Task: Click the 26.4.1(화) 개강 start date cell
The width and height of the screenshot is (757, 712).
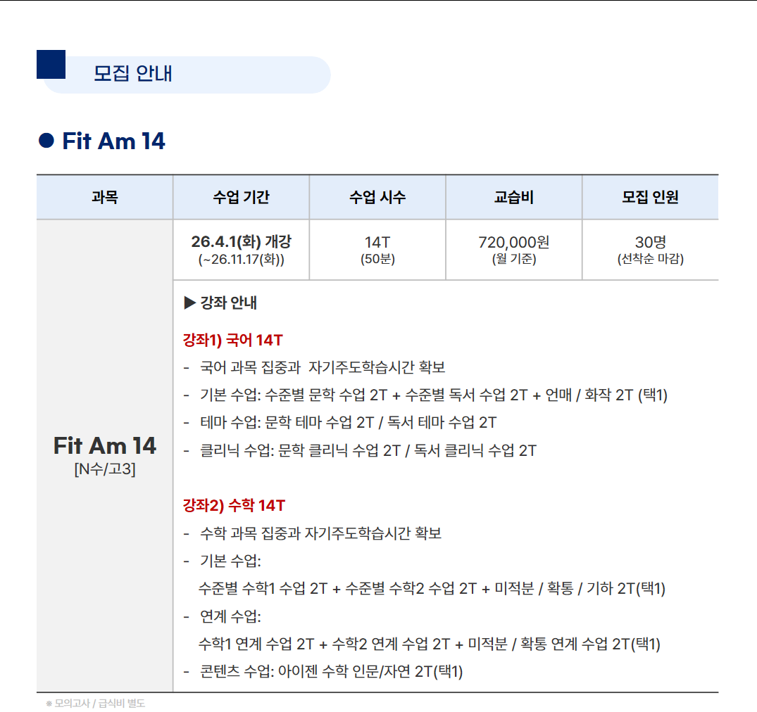Action: click(241, 250)
